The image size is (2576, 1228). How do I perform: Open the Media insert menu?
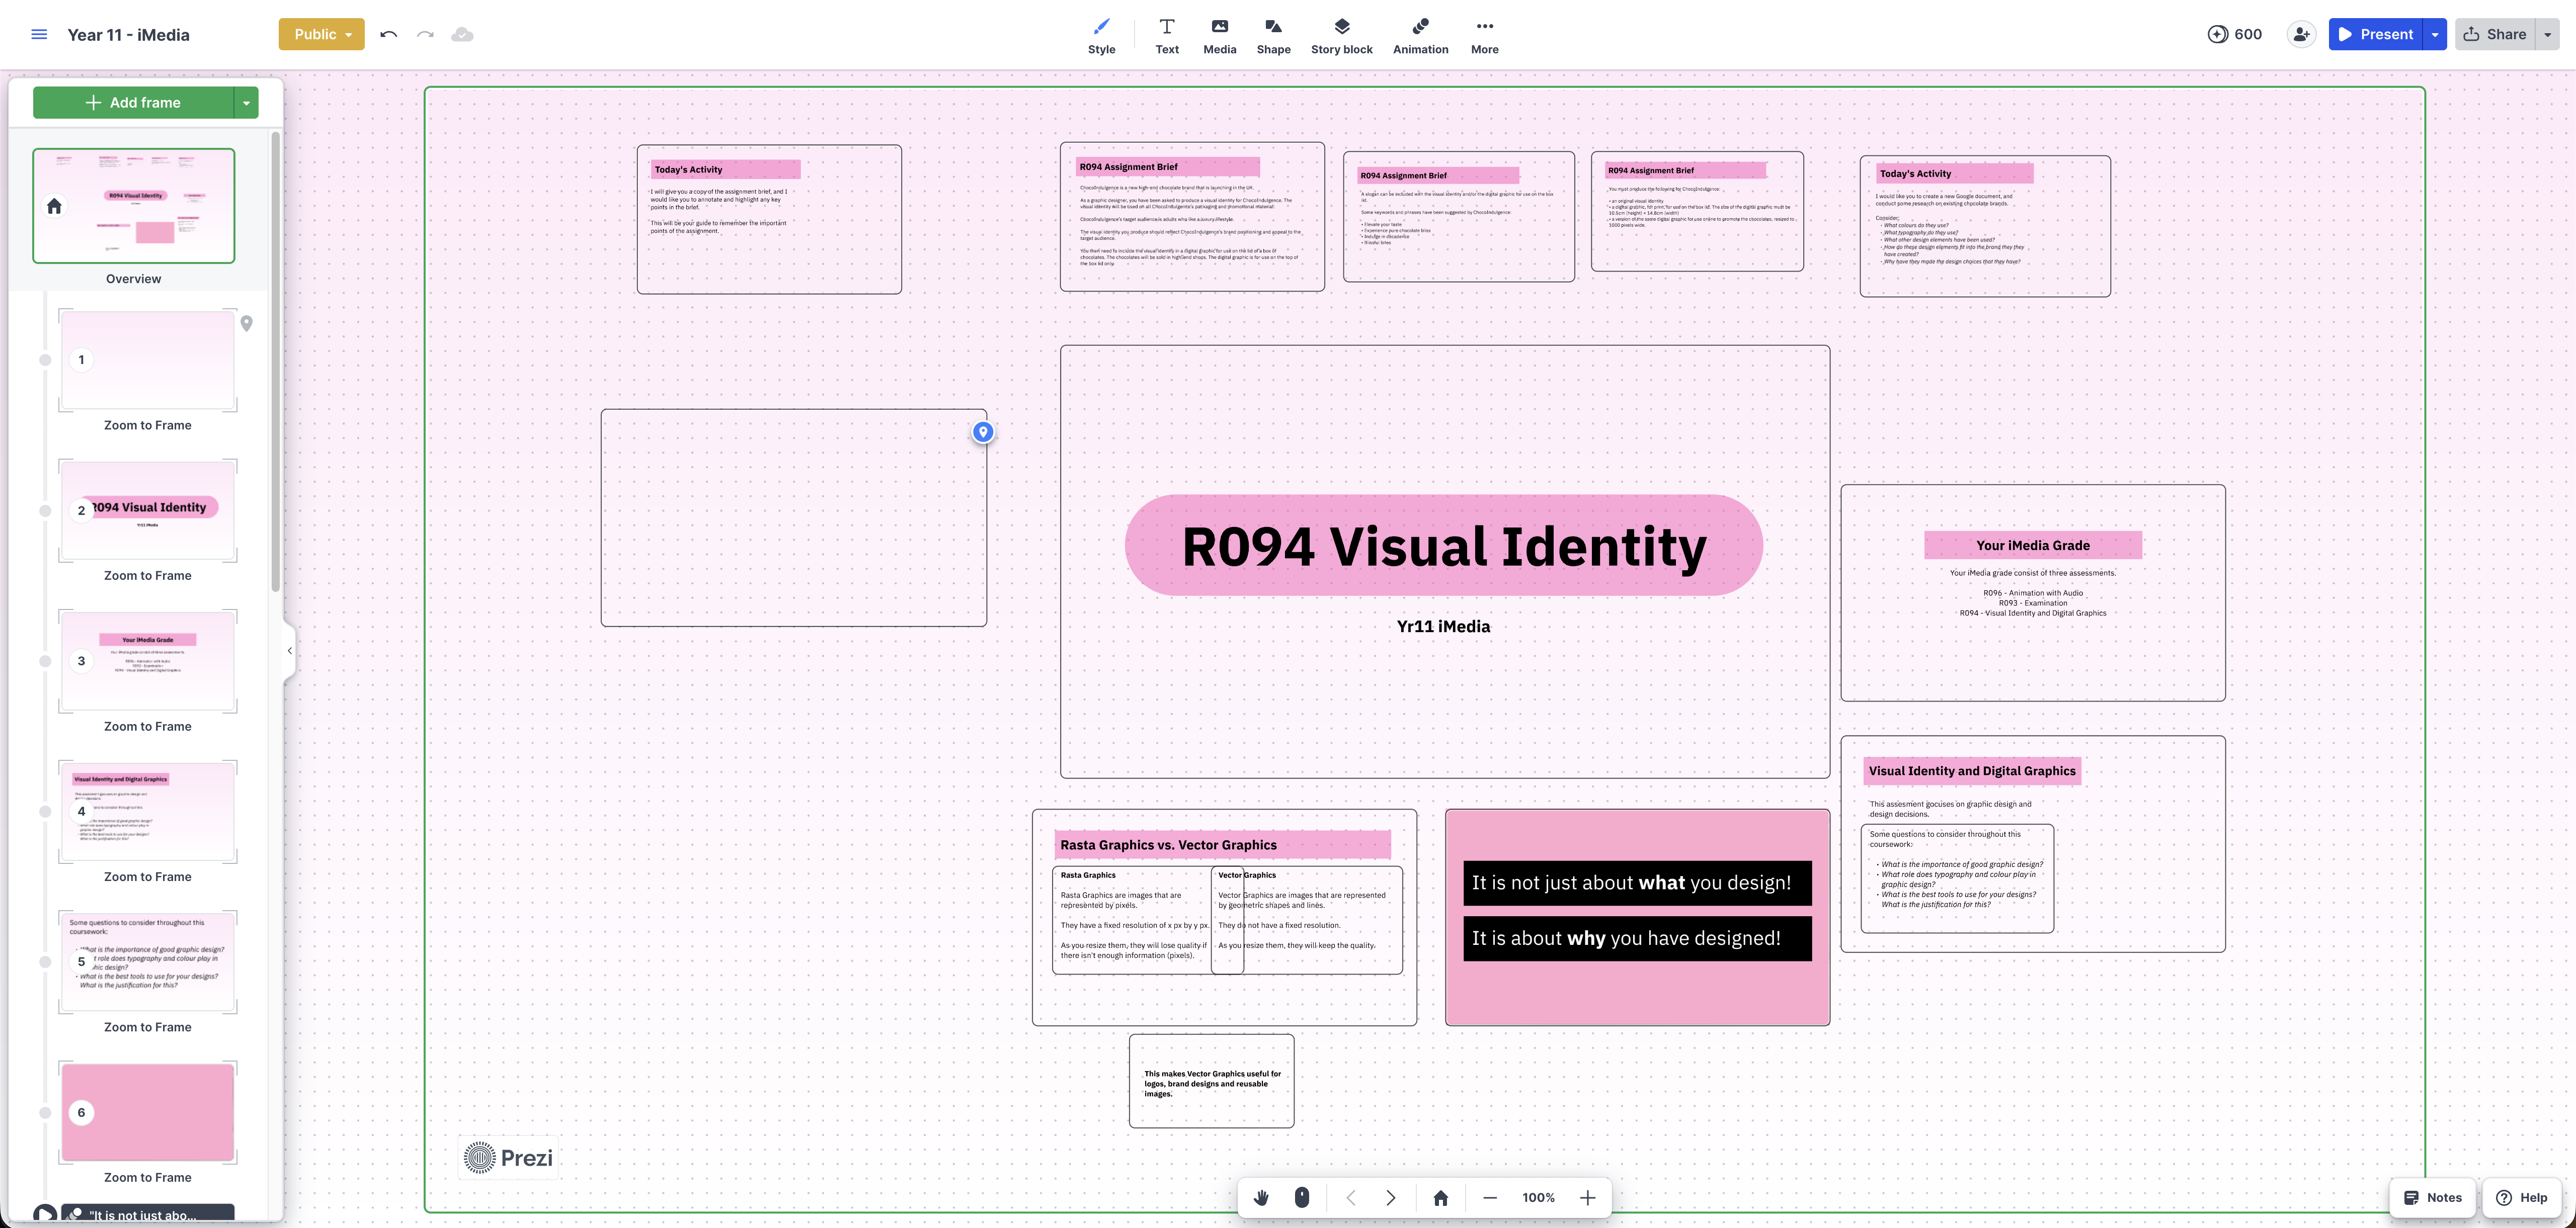point(1219,36)
